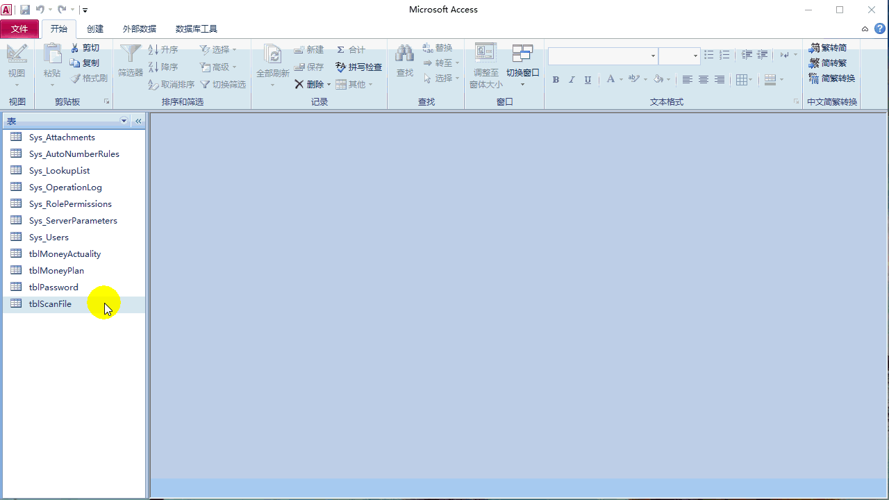889x500 pixels.
Task: Toggle bulleted list formatting
Action: 708,55
